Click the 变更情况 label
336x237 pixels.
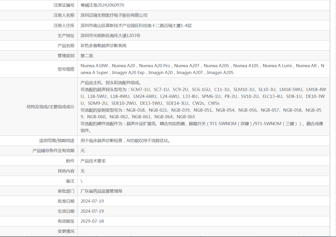(66, 231)
